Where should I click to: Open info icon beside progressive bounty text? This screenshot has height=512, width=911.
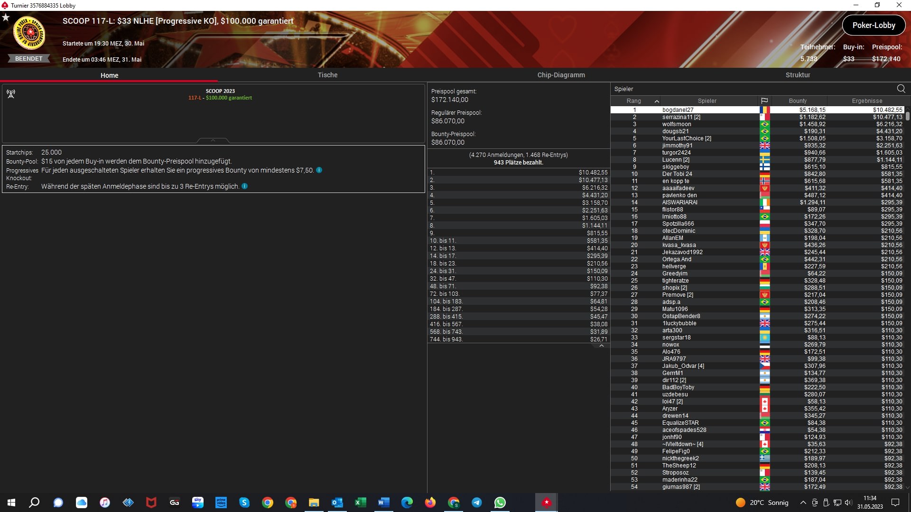coord(319,170)
